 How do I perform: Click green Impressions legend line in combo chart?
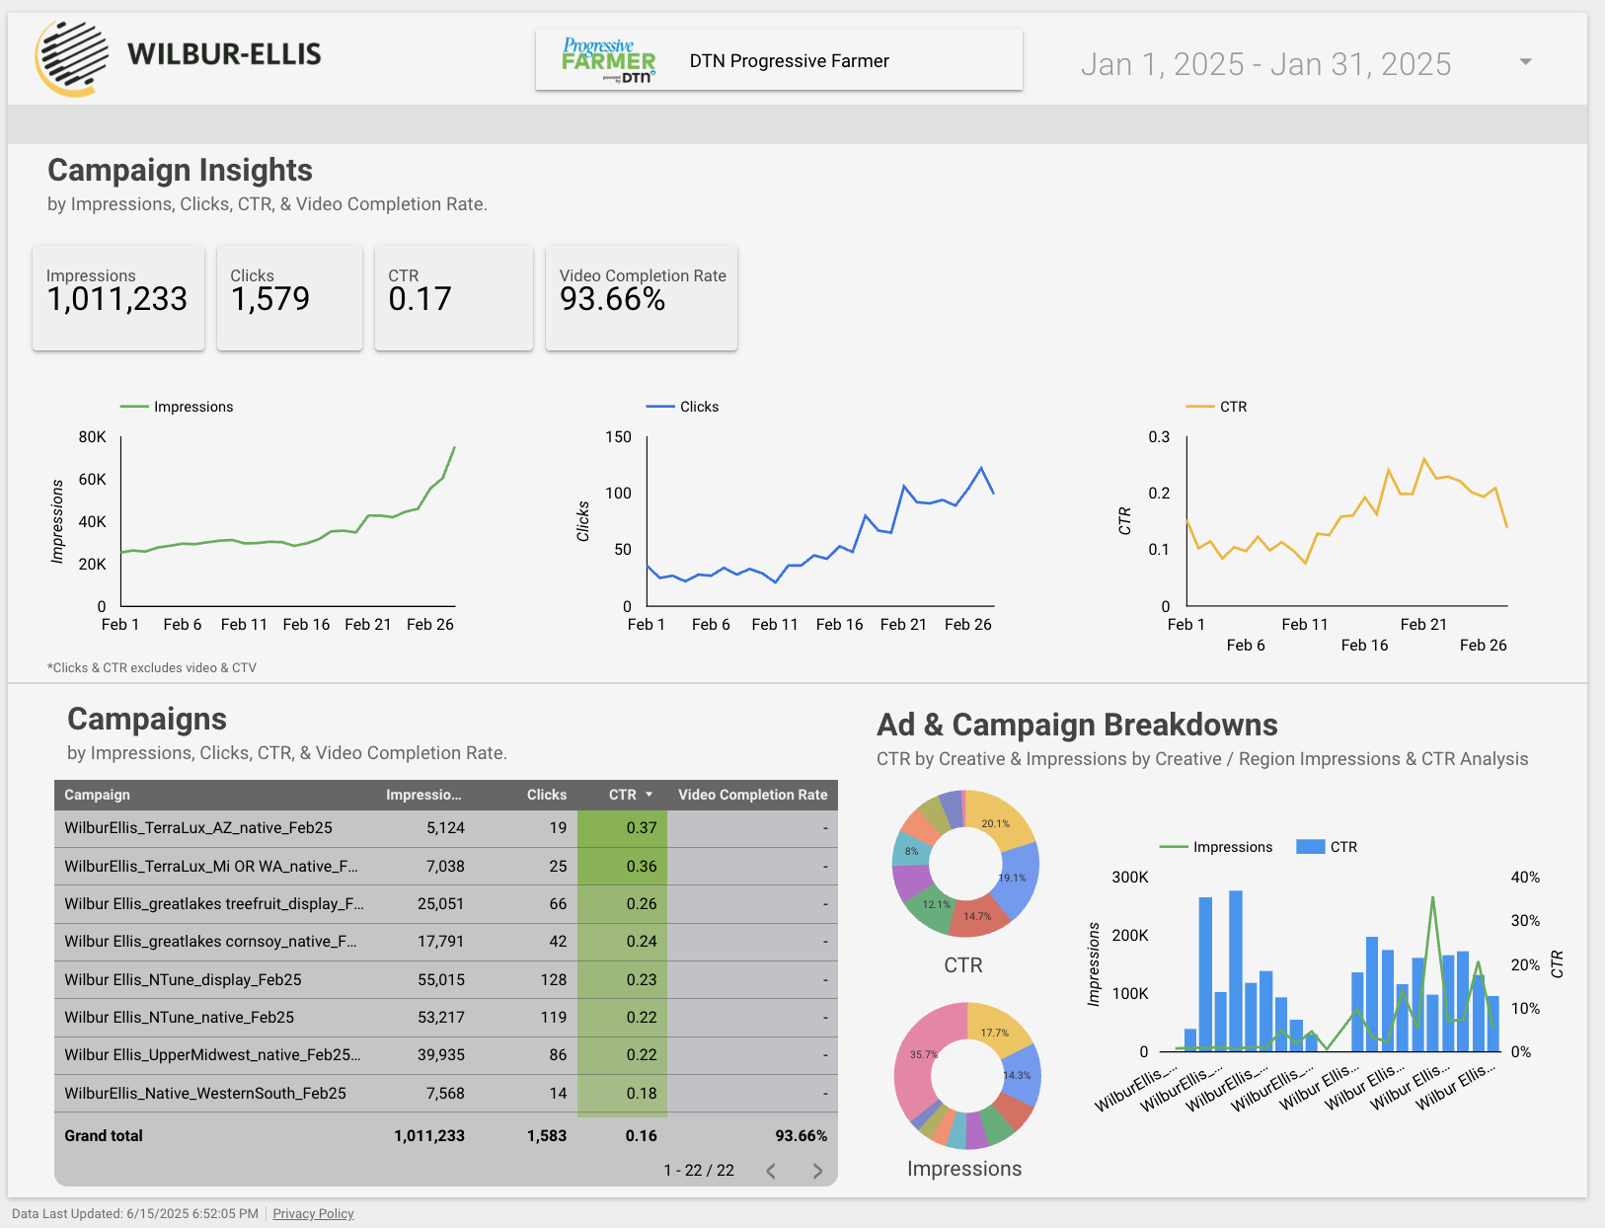(x=1174, y=847)
